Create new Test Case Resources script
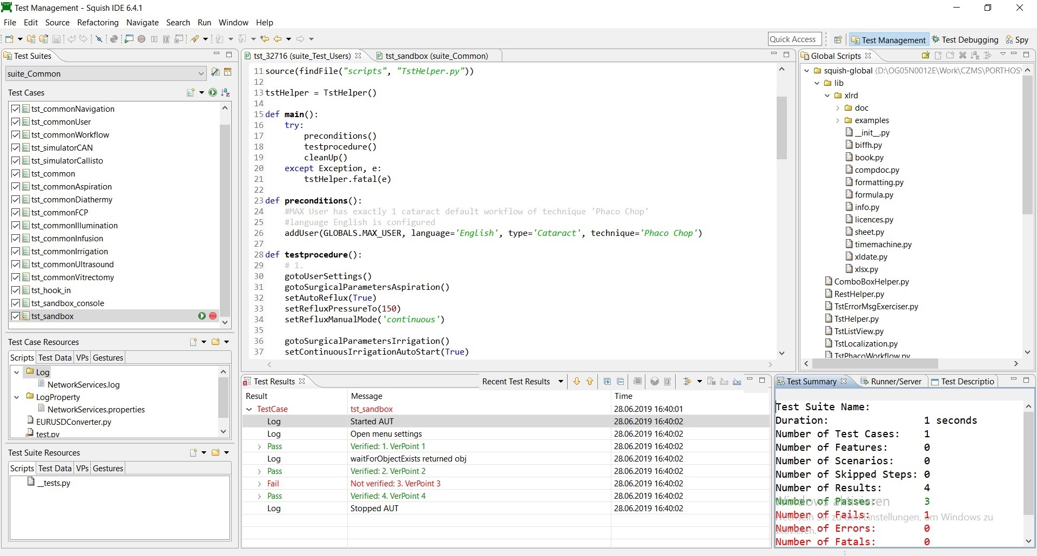The height and width of the screenshot is (556, 1037). [x=194, y=342]
